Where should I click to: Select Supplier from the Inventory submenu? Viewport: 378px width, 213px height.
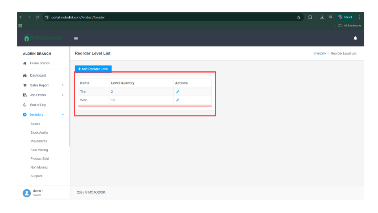tap(36, 176)
